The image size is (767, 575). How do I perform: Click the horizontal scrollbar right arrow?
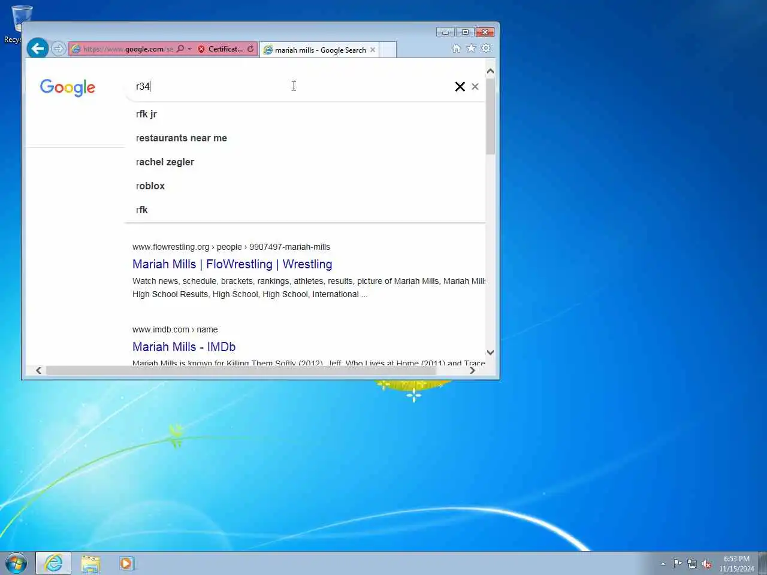pyautogui.click(x=472, y=370)
